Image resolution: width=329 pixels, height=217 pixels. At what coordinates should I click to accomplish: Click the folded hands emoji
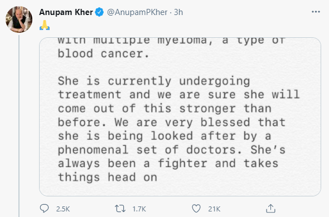pos(45,26)
